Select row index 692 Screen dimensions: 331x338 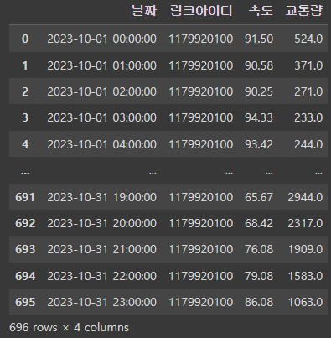[x=25, y=223]
